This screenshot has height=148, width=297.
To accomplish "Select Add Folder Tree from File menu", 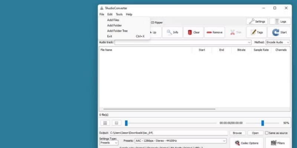I will coord(117,31).
